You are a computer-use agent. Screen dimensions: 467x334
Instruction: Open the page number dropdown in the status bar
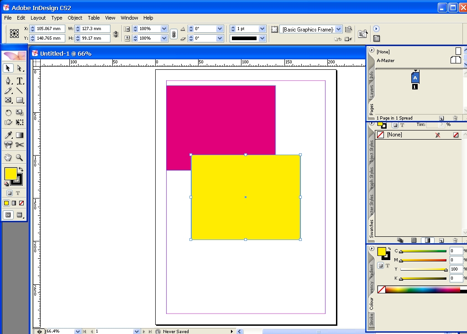click(x=136, y=331)
